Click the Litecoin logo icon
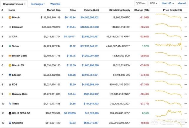The image size is (189, 128). 10,75
